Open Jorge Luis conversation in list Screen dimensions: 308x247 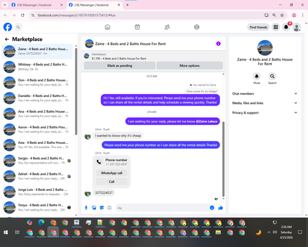tap(38, 191)
